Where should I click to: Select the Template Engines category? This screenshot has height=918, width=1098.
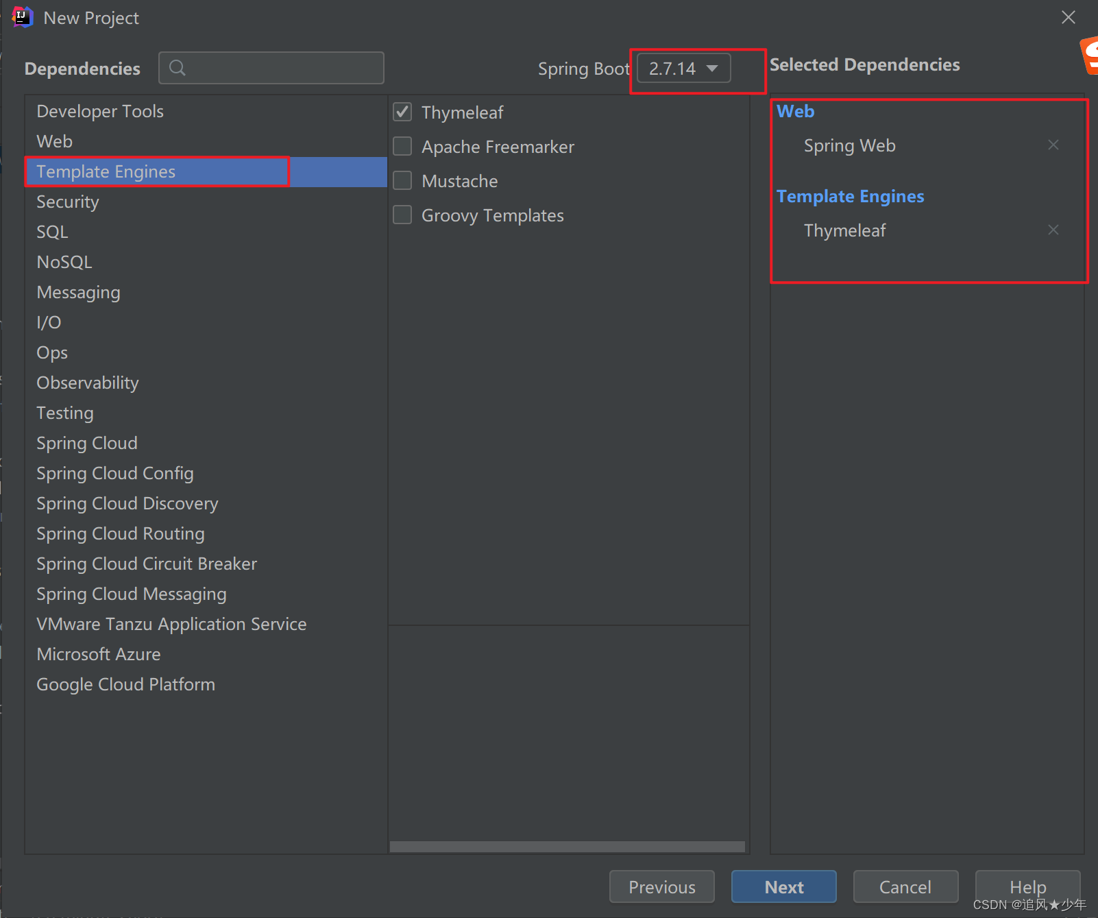(x=206, y=171)
